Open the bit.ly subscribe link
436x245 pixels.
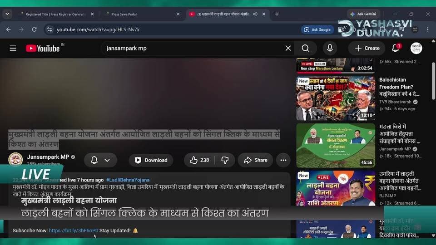pos(74,230)
